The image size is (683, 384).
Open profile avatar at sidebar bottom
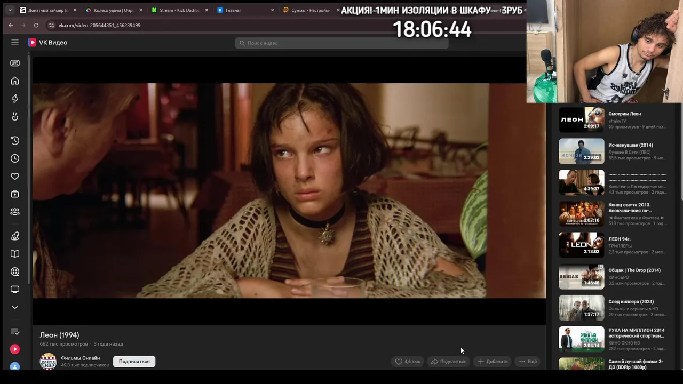click(x=15, y=366)
